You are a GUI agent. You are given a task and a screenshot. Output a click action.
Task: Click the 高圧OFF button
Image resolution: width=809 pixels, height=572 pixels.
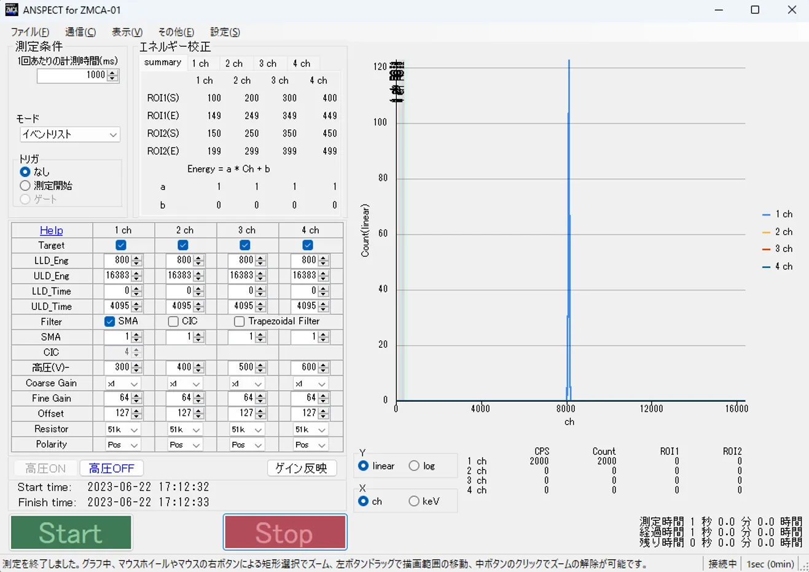tap(112, 469)
